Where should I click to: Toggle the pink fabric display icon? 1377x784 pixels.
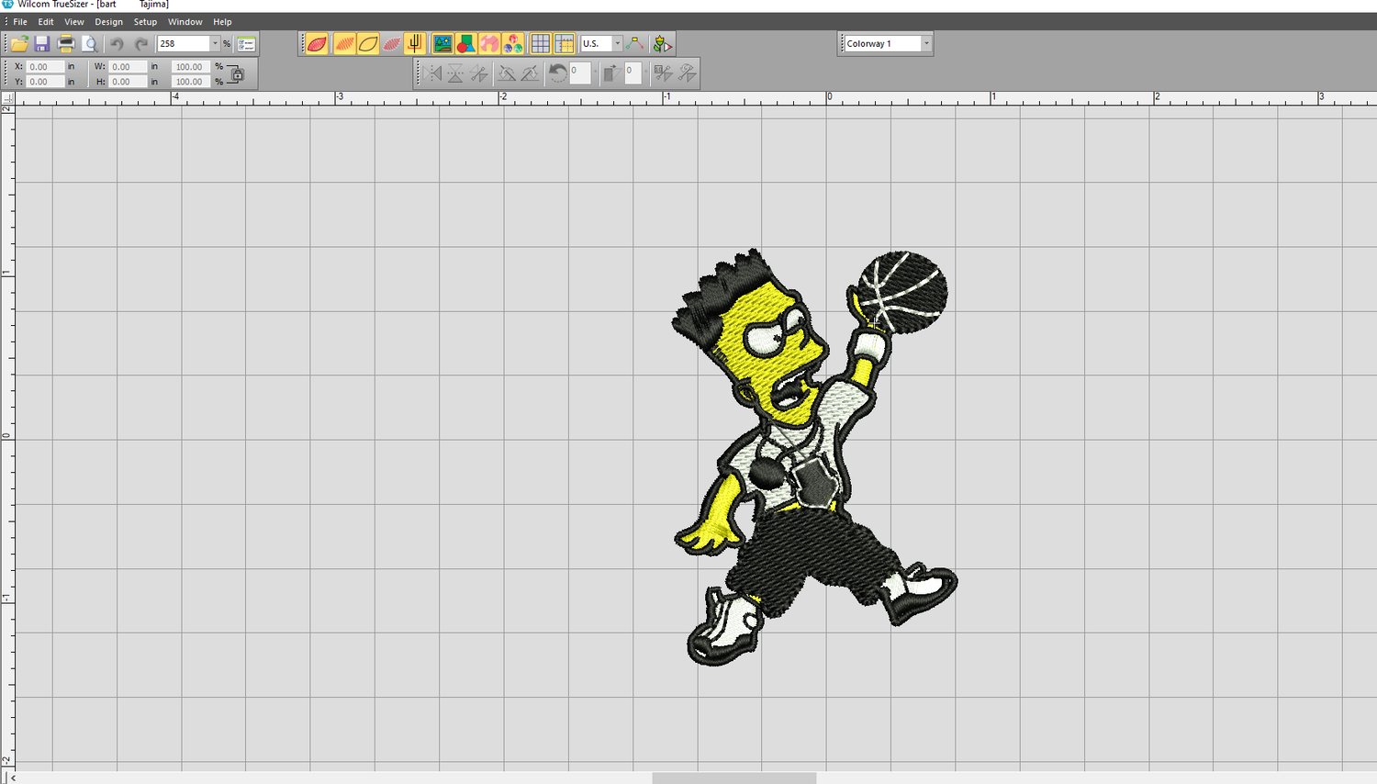pos(489,43)
